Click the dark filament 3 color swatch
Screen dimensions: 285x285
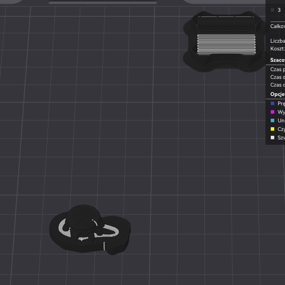tap(272, 10)
